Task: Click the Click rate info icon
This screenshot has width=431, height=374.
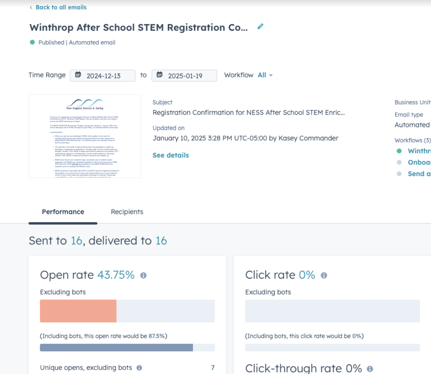Action: tap(324, 275)
